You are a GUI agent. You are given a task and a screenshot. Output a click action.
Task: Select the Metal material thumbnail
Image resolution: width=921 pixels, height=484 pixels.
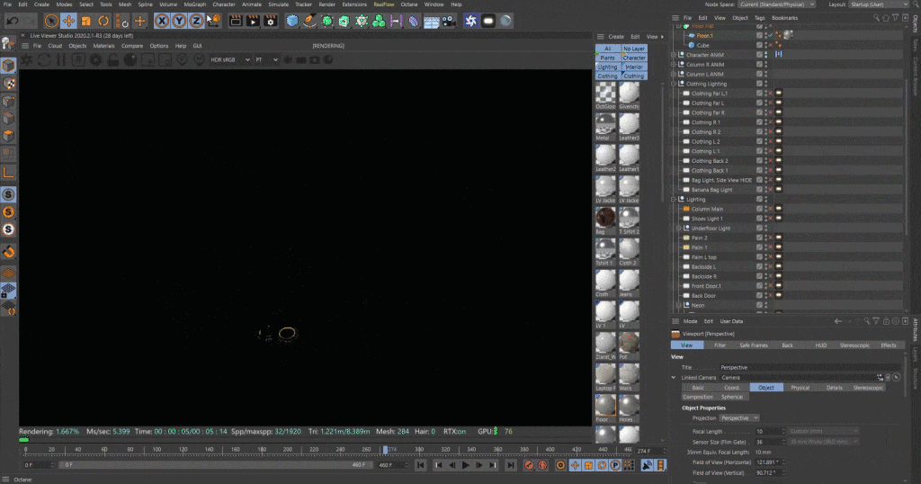[606, 125]
